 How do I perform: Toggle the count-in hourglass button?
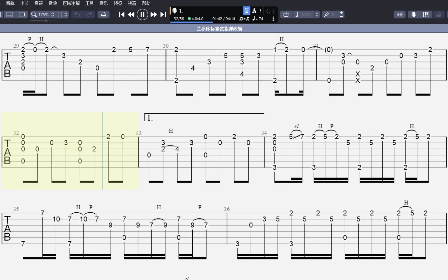(x=247, y=11)
